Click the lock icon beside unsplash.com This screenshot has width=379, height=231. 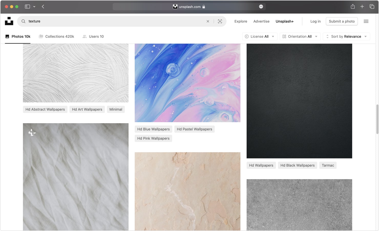204,7
